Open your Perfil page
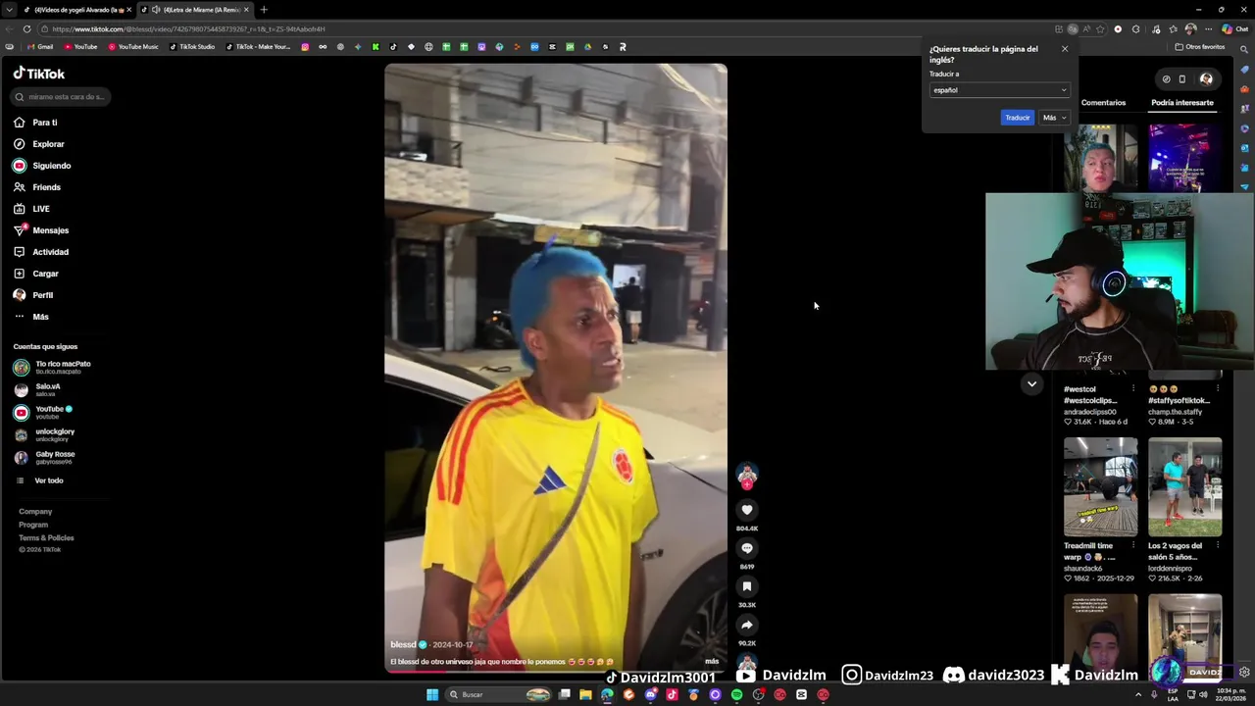Screen dimensions: 1255x706 pyautogui.click(x=42, y=295)
